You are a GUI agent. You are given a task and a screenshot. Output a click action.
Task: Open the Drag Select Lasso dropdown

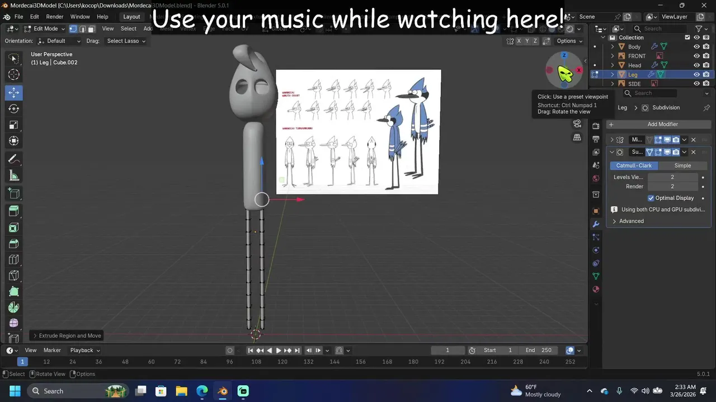click(126, 41)
